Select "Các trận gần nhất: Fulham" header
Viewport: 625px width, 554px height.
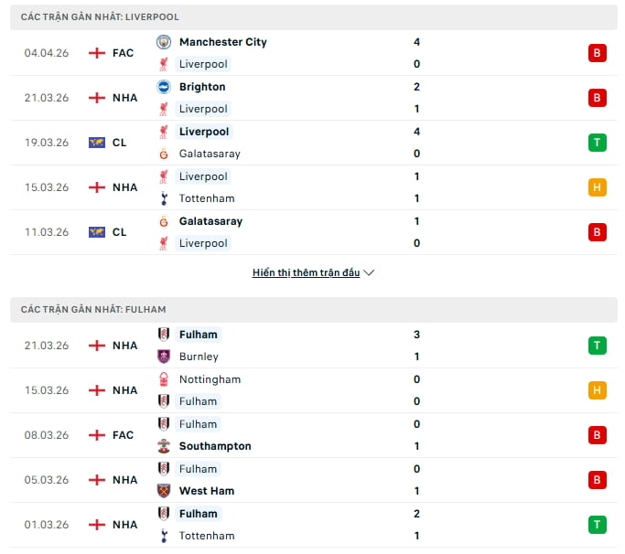click(93, 309)
